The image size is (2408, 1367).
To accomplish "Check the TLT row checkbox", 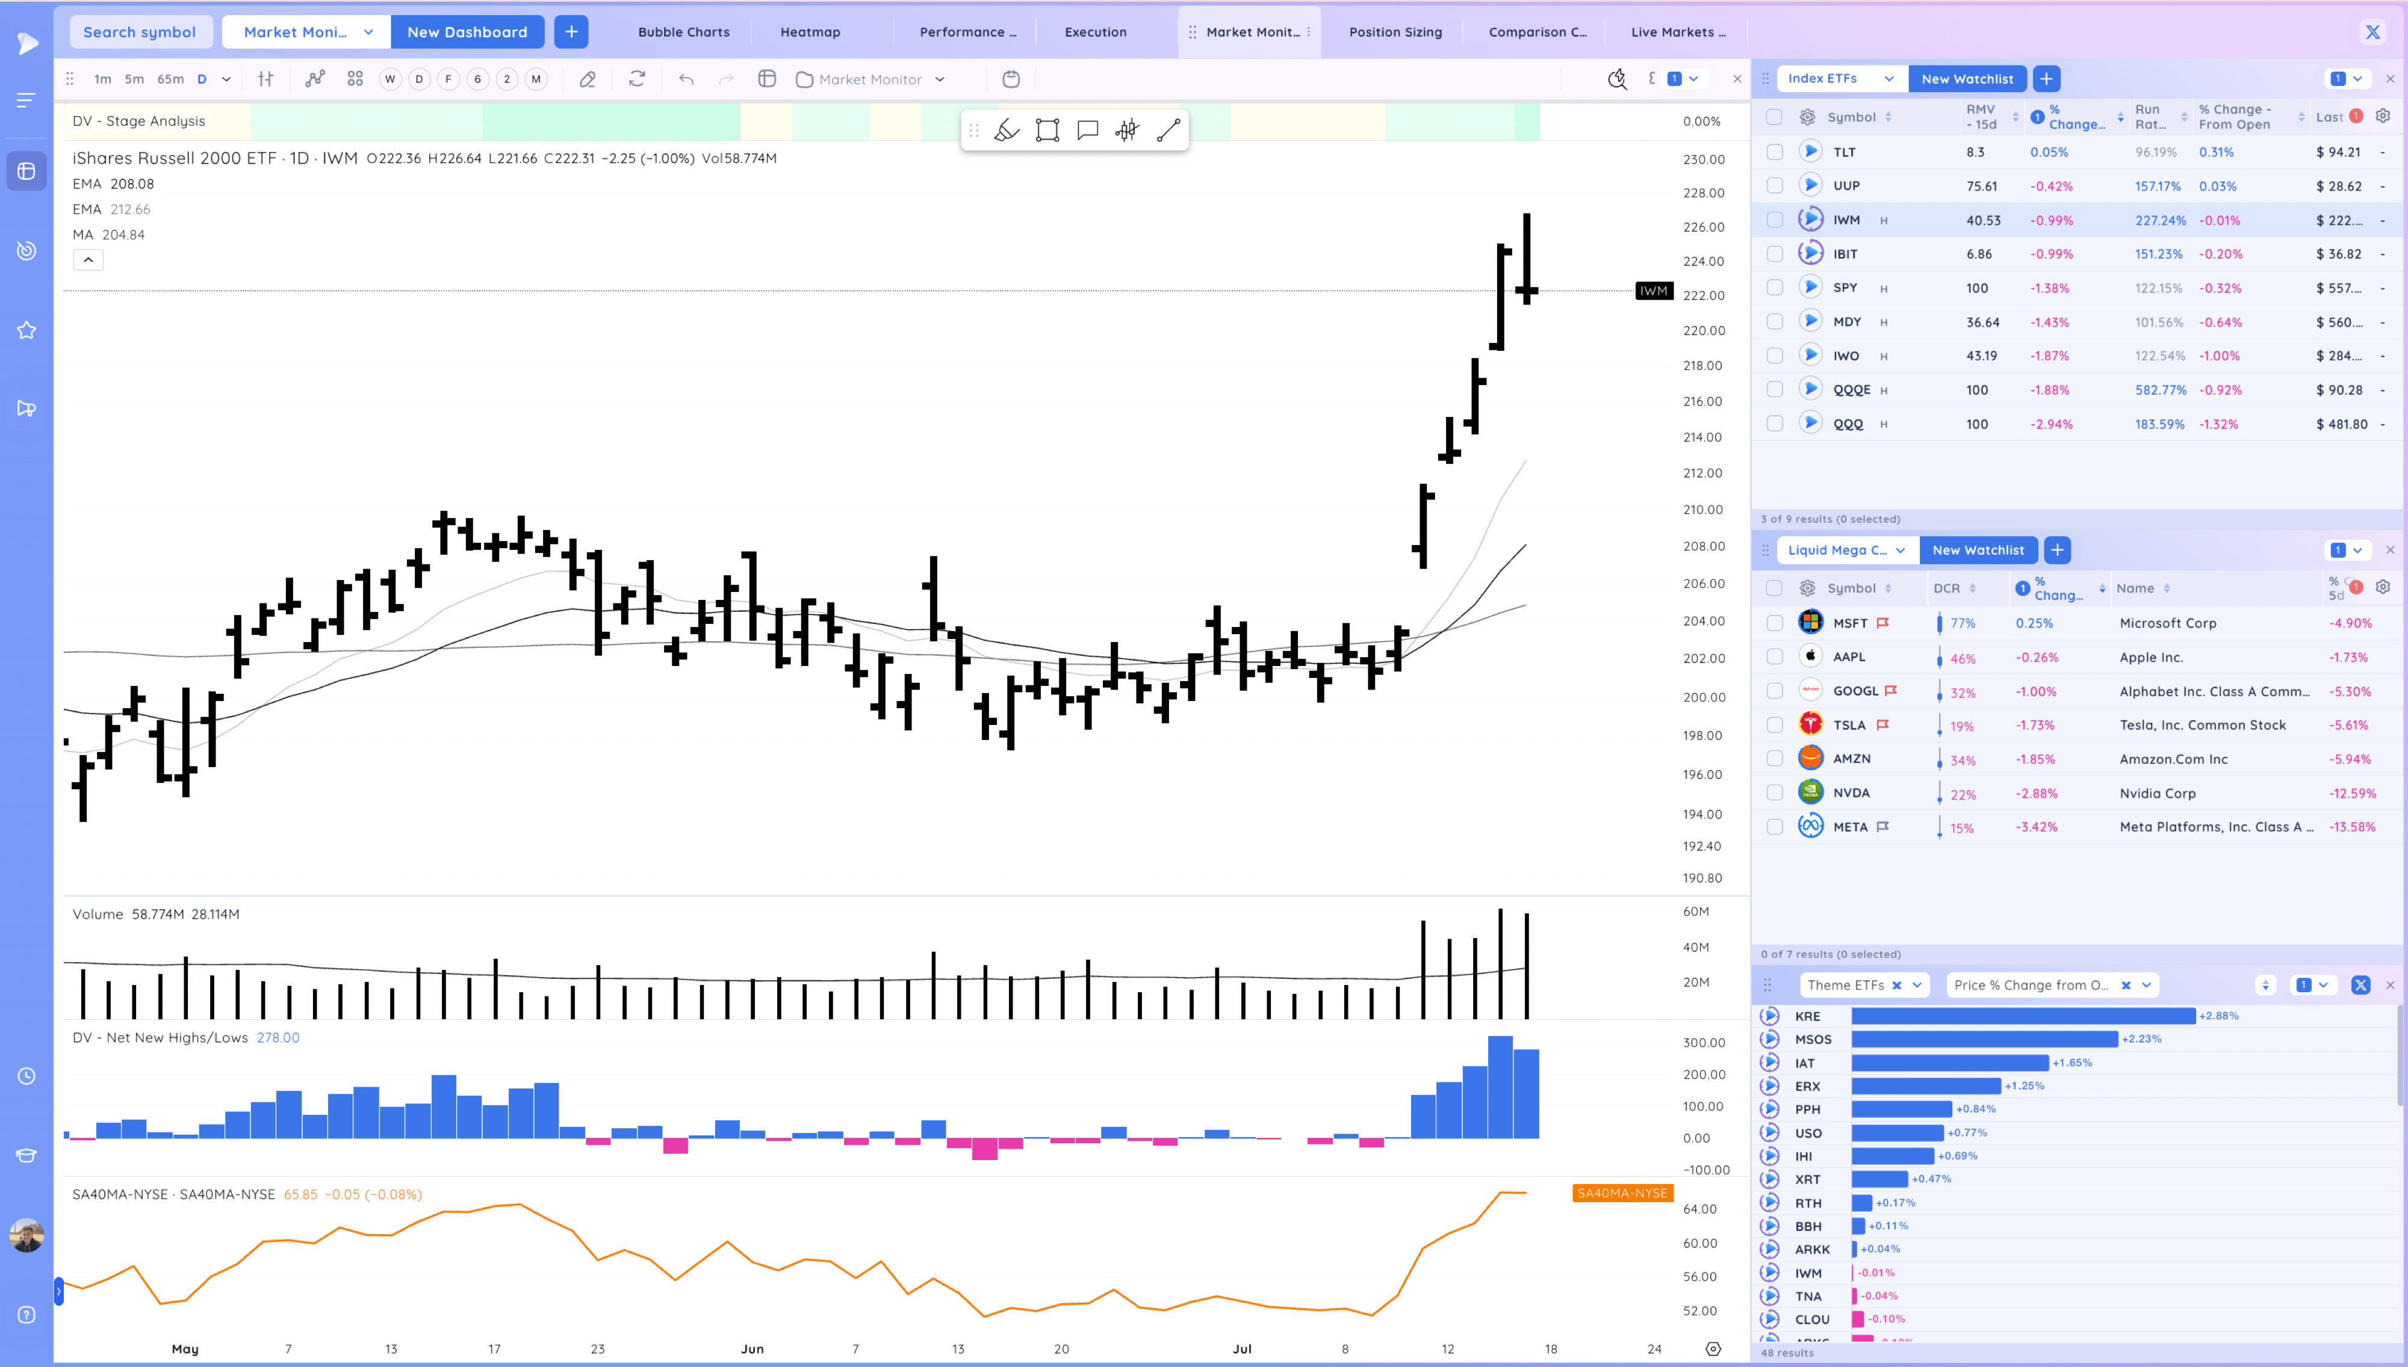I will [1774, 152].
